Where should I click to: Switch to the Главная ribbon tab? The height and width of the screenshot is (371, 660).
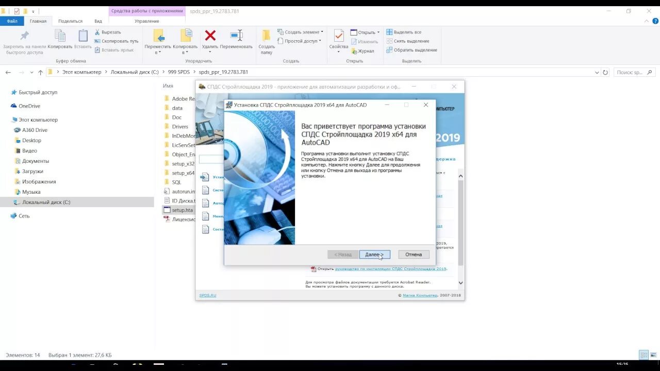click(38, 21)
